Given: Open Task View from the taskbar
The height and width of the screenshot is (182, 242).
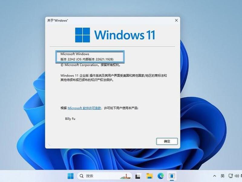Looking at the screenshot, I should click(138, 176).
